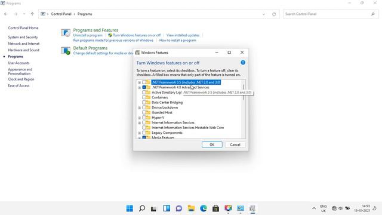Image resolution: width=382 pixels, height=215 pixels.
Task: Enable Internet Information Services checkbox
Action: [144, 122]
